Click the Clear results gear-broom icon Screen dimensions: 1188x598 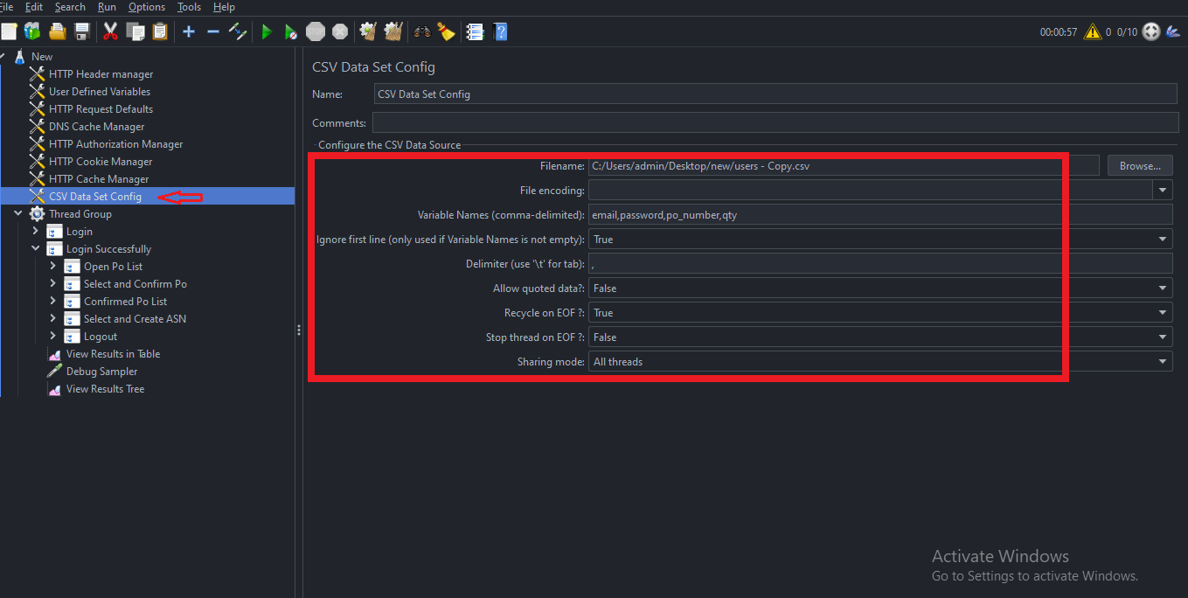(x=368, y=32)
